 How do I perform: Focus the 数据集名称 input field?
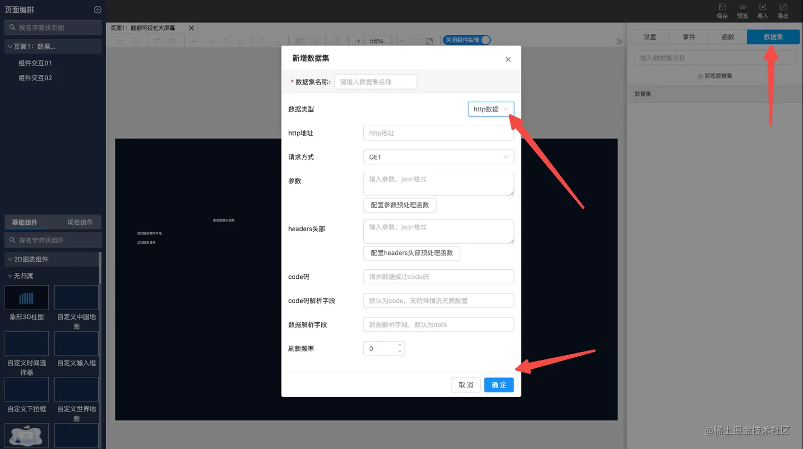[375, 82]
